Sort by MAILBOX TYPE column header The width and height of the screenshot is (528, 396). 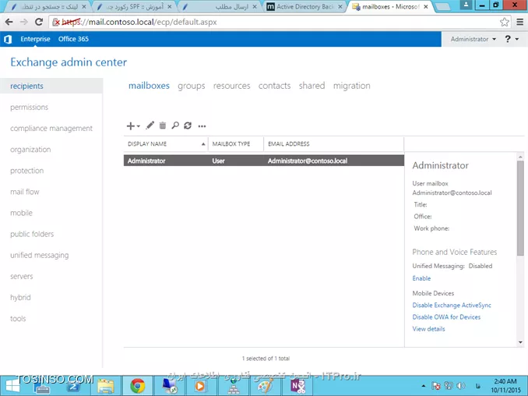click(236, 144)
